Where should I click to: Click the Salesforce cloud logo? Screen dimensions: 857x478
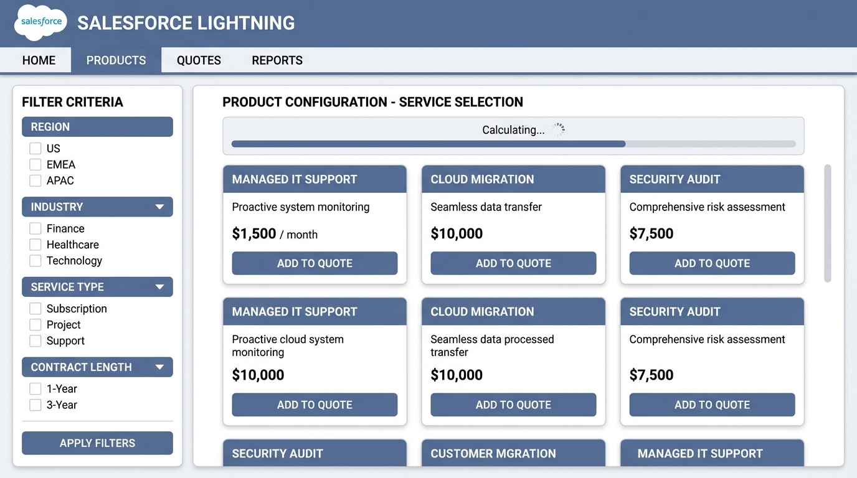coord(40,22)
